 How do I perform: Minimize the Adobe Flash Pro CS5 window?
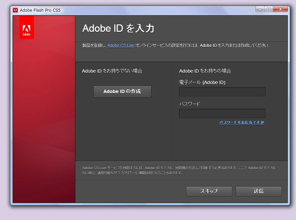click(260, 9)
